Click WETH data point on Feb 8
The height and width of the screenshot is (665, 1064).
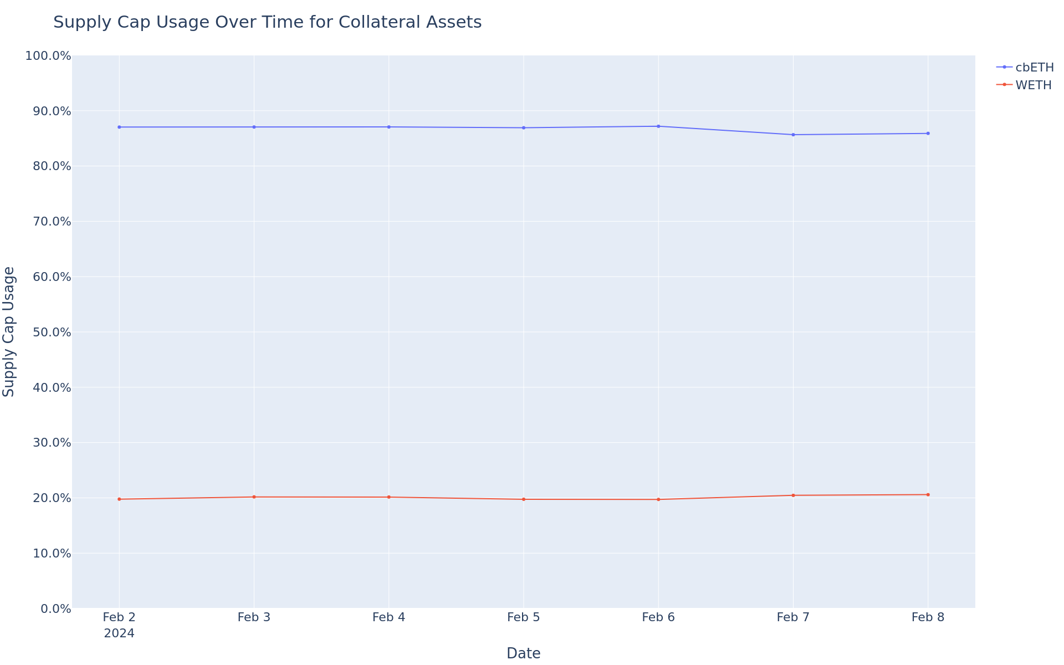pyautogui.click(x=928, y=495)
